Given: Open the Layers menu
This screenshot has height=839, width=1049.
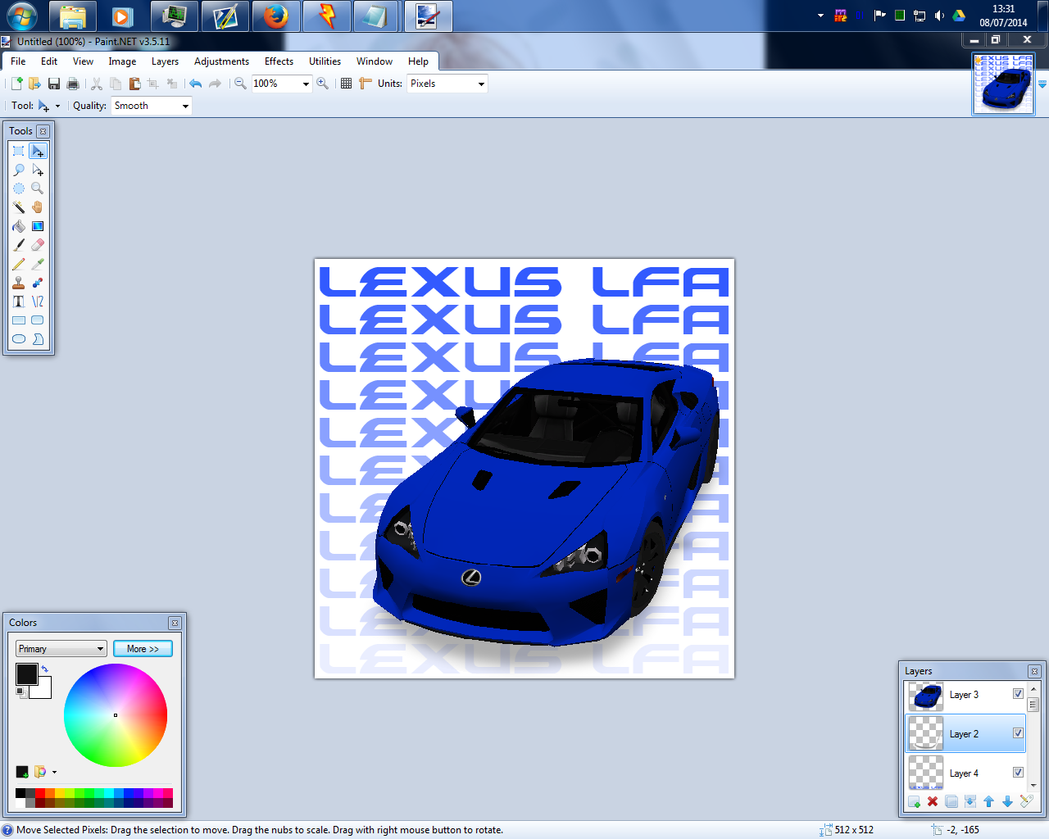Looking at the screenshot, I should [165, 61].
